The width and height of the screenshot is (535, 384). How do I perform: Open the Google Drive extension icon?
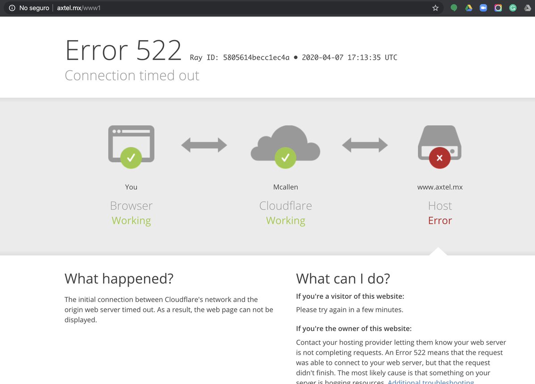click(469, 8)
